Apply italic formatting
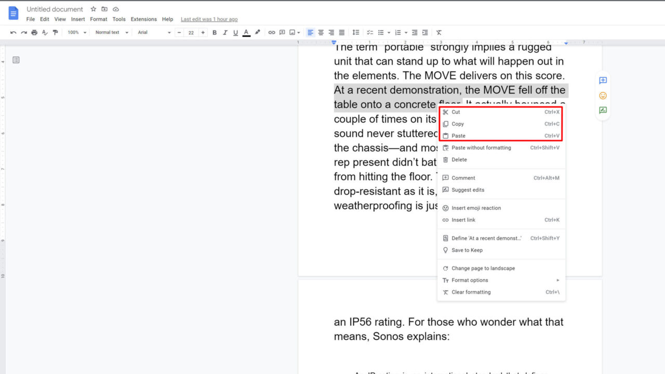The height and width of the screenshot is (374, 665). [x=224, y=32]
